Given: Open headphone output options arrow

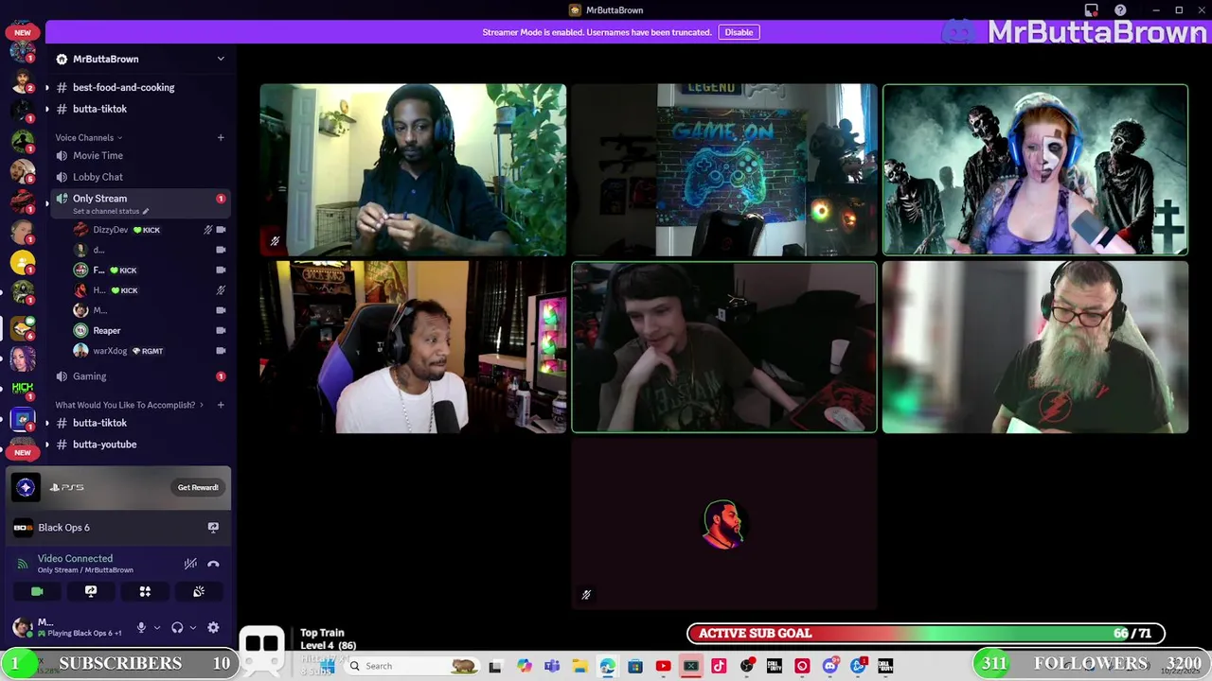Looking at the screenshot, I should point(192,627).
